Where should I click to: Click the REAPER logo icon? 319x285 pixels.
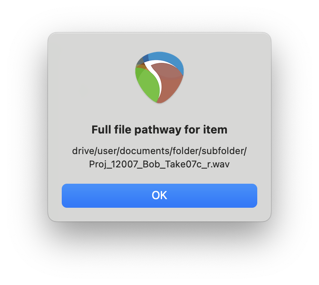(x=159, y=77)
